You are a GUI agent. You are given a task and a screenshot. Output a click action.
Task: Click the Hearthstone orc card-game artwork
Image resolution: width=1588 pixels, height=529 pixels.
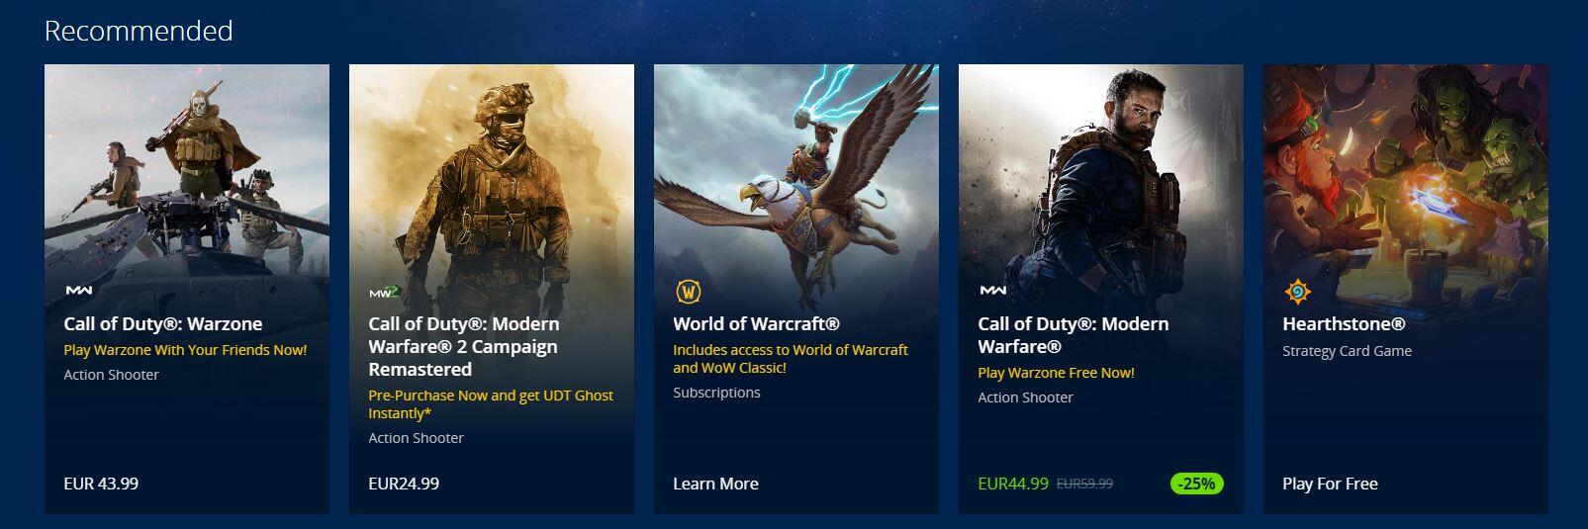[x=1406, y=168]
